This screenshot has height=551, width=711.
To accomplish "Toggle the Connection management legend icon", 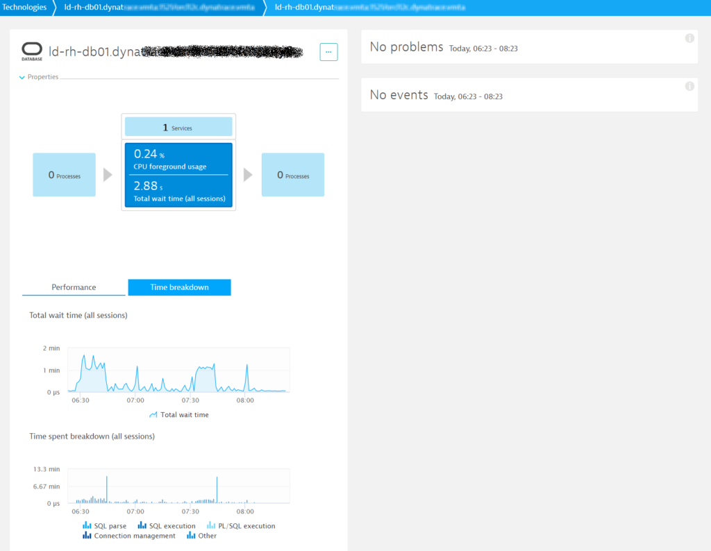I will click(87, 536).
